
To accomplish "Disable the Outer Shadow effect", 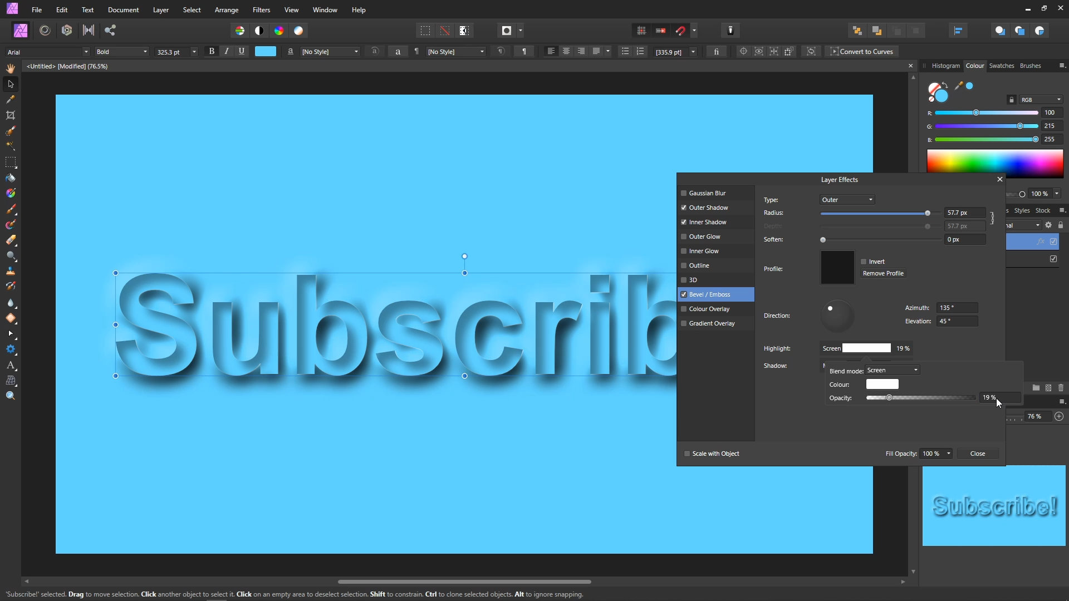I will [x=684, y=208].
